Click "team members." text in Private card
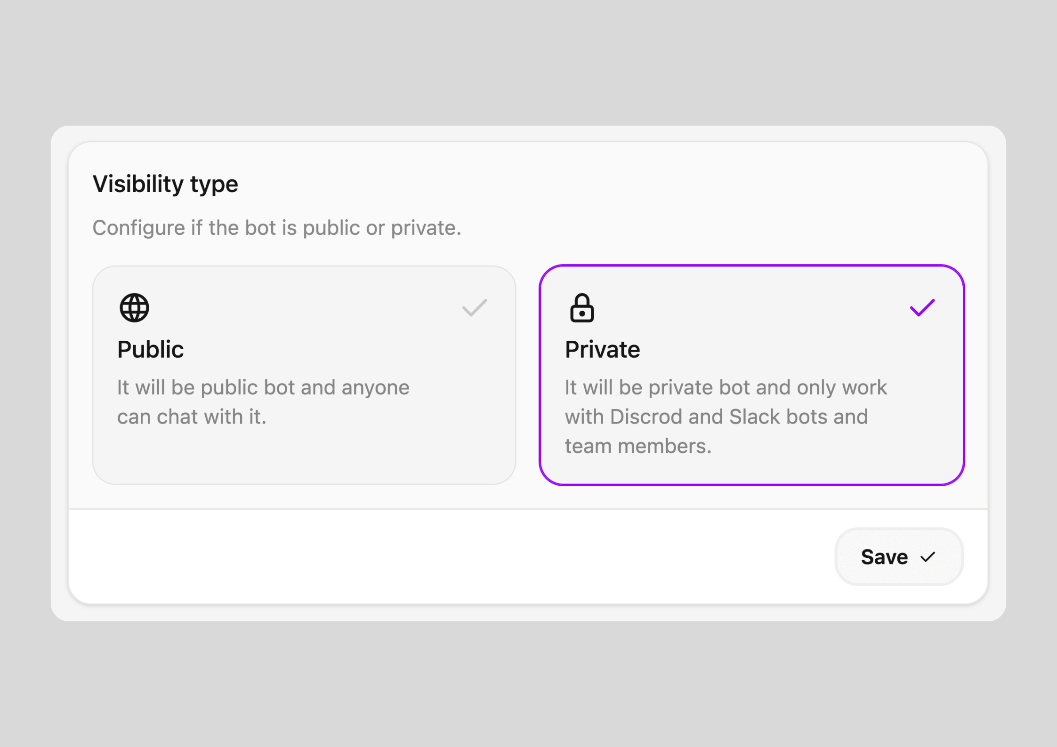 click(638, 446)
